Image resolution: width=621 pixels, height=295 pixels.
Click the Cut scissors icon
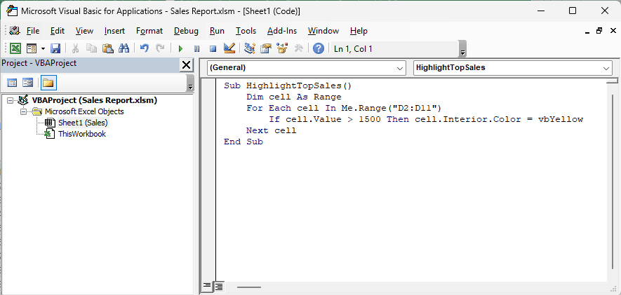[x=75, y=48]
